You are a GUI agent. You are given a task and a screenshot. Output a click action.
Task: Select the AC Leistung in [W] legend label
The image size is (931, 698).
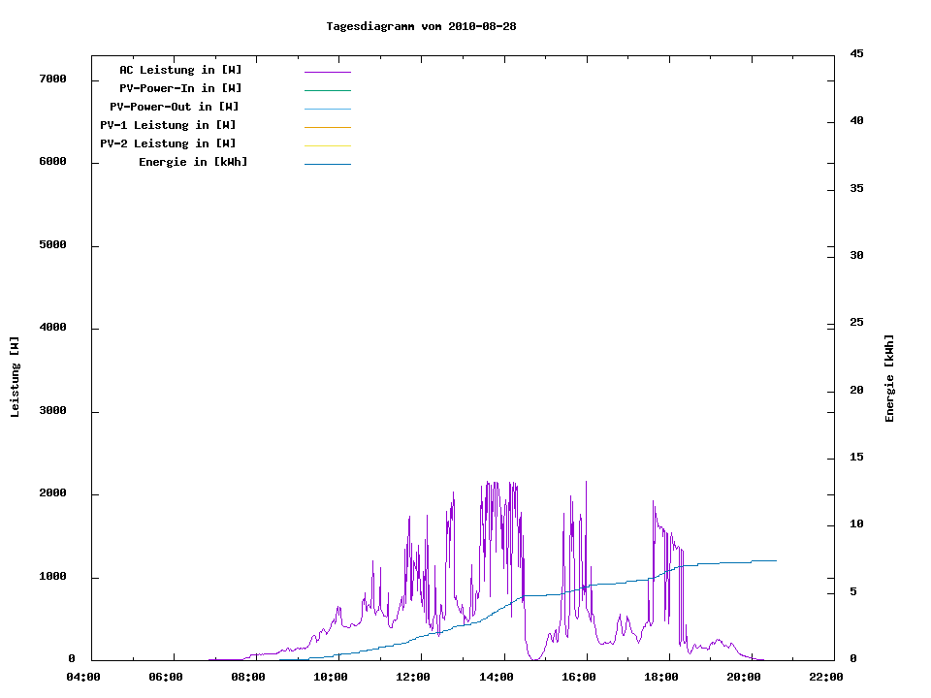(180, 70)
